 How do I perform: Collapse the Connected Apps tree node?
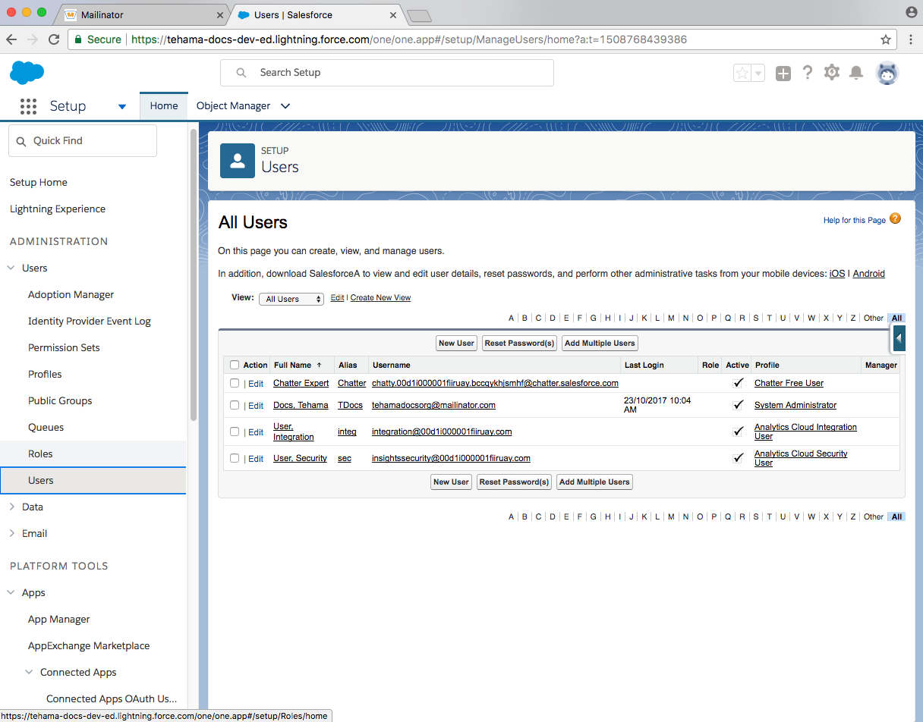tap(30, 672)
